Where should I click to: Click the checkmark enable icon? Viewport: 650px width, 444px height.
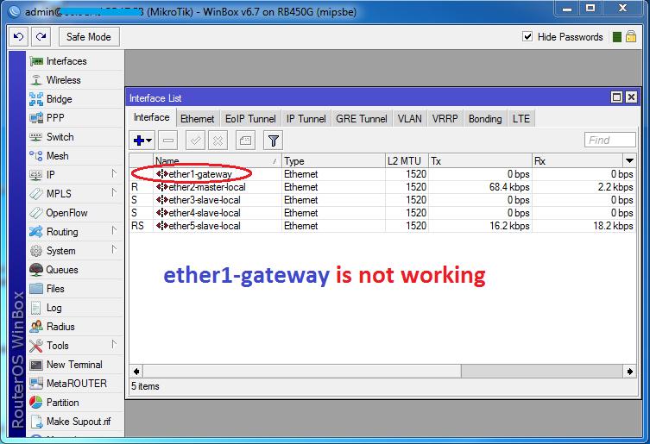pos(195,141)
